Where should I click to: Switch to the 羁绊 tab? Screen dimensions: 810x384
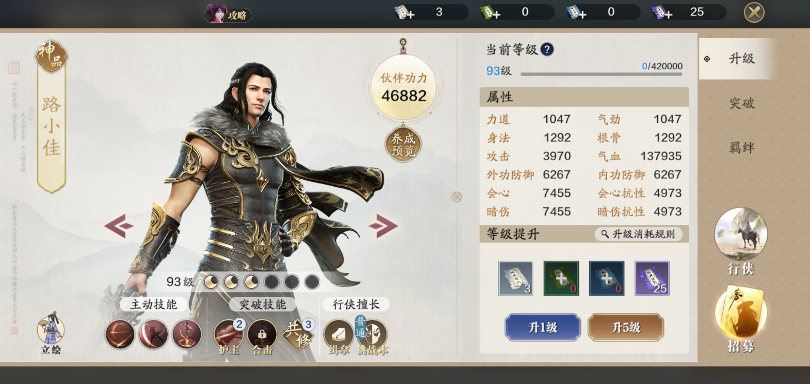pyautogui.click(x=742, y=147)
